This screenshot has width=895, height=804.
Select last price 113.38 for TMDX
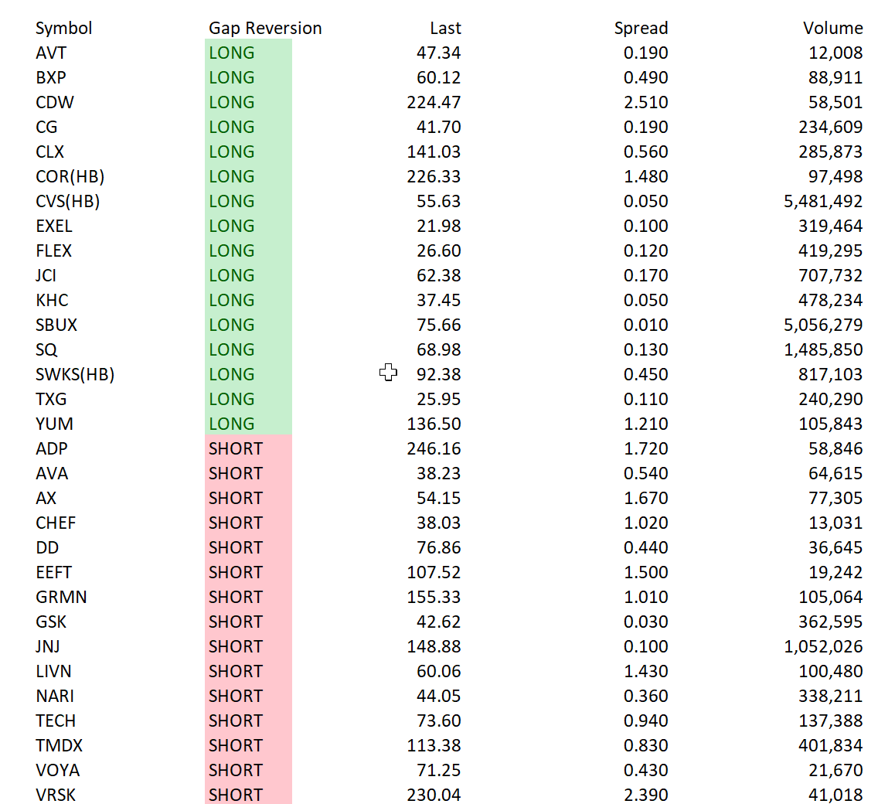pos(434,745)
